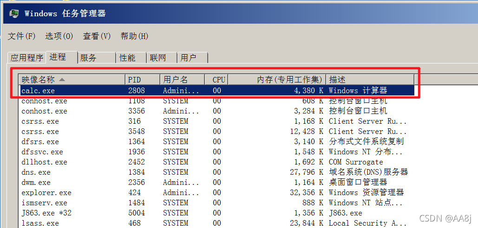The width and height of the screenshot is (478, 228).
Task: Select conhost.exe with PID 3356
Action: [x=217, y=111]
